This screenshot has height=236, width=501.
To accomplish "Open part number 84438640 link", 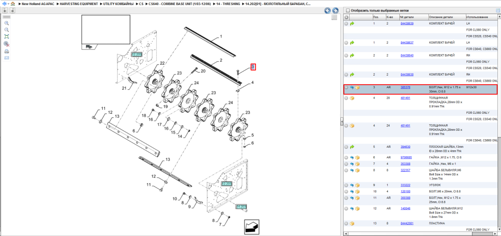I will click(407, 55).
